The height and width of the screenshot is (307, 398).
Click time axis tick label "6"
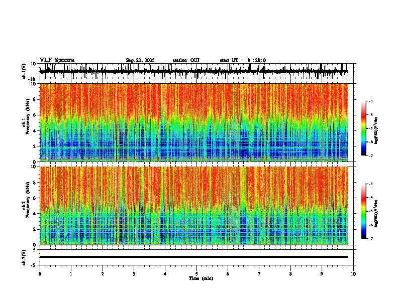[228, 274]
